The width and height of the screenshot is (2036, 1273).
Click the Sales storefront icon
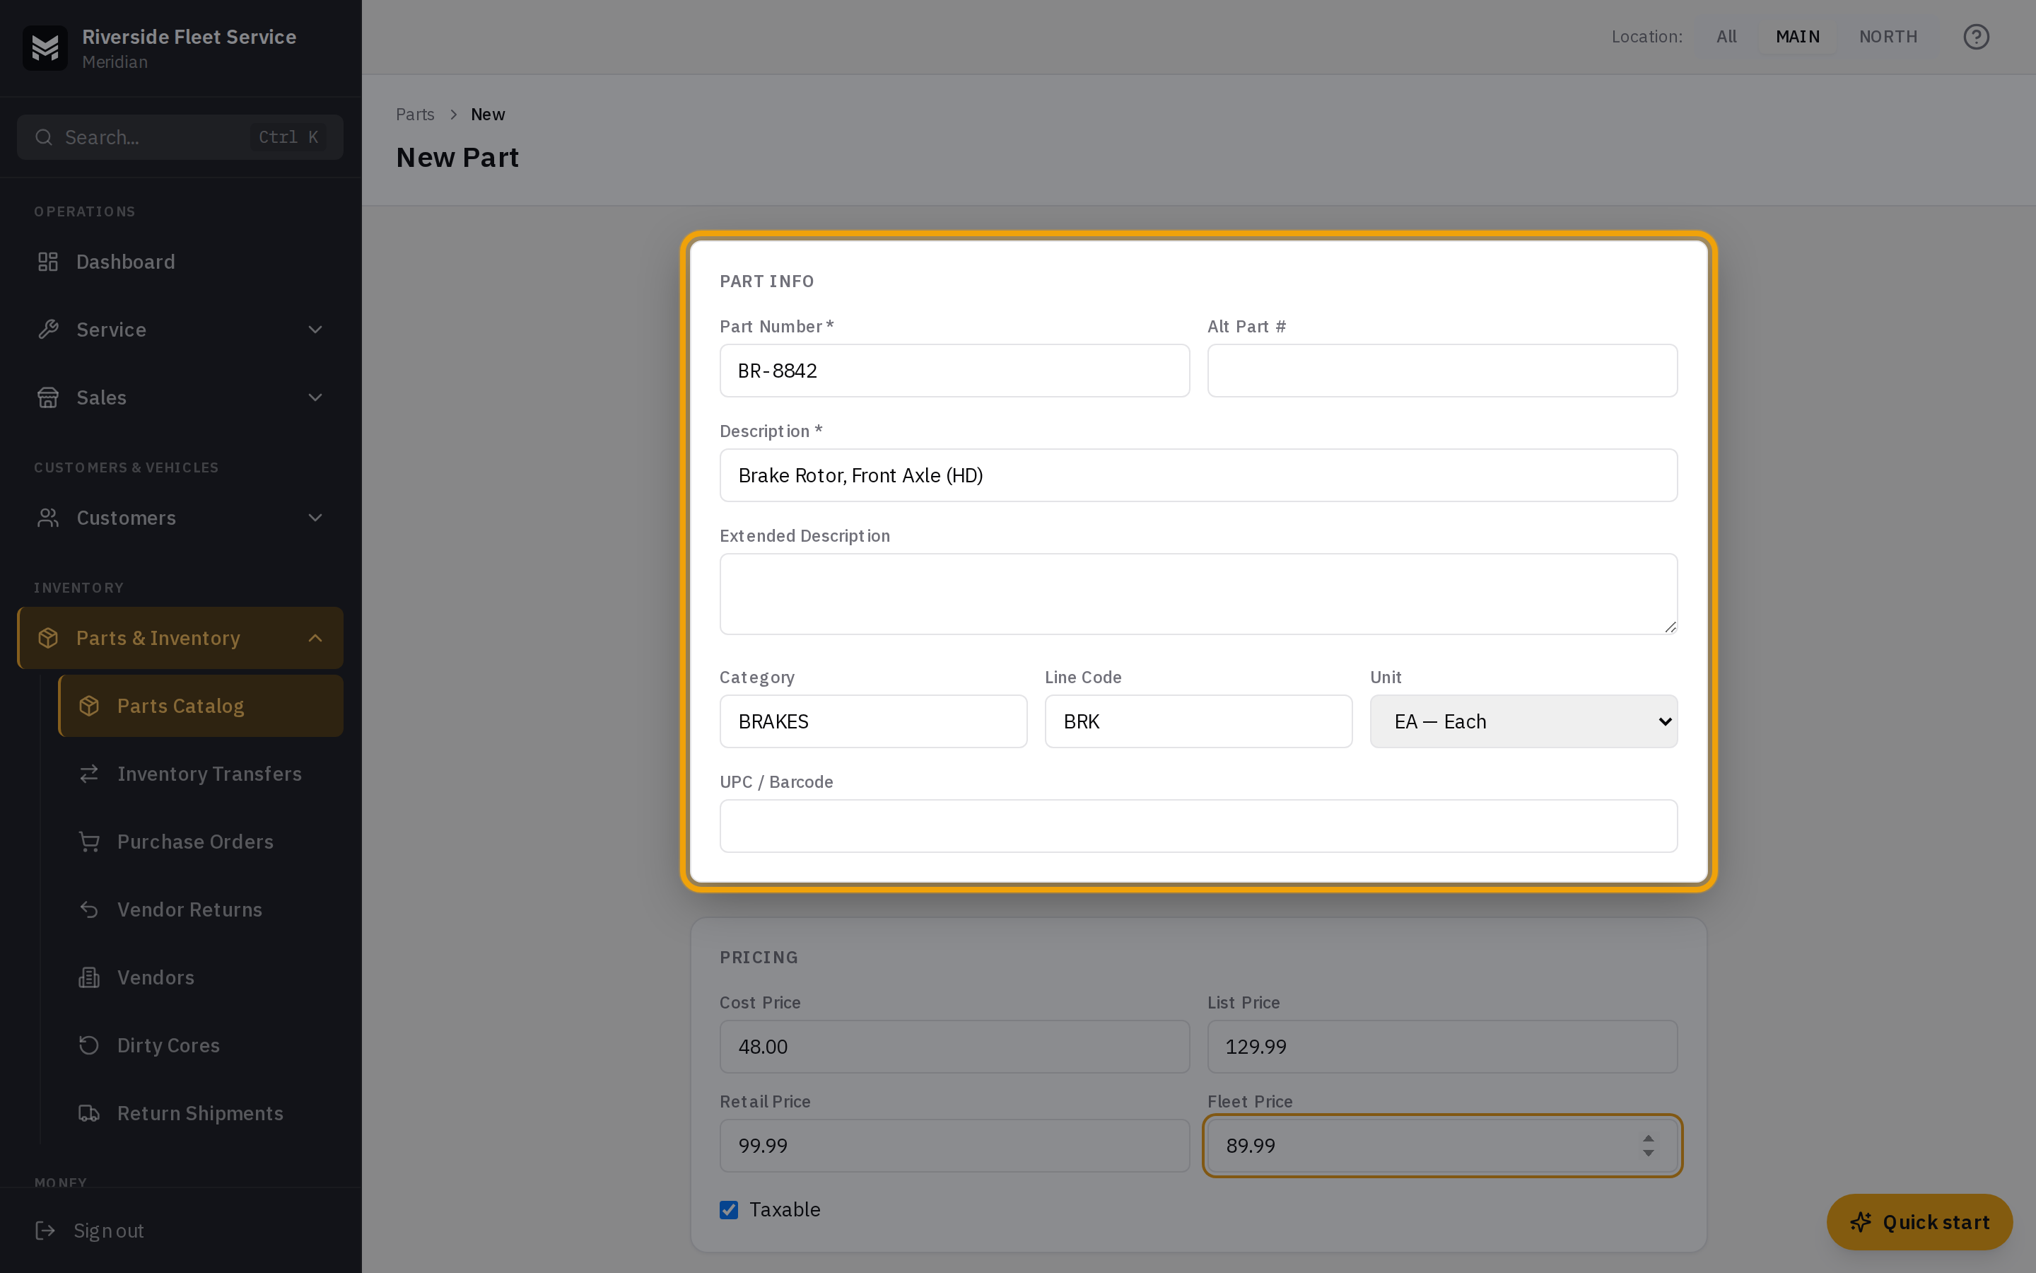[x=48, y=397]
